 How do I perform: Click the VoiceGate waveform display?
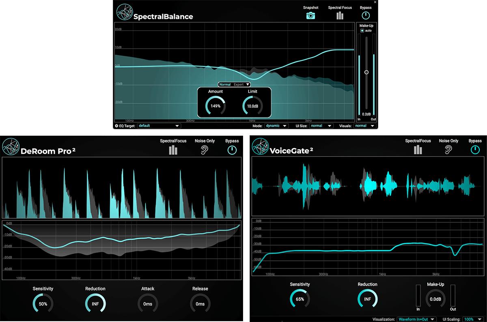coord(369,186)
